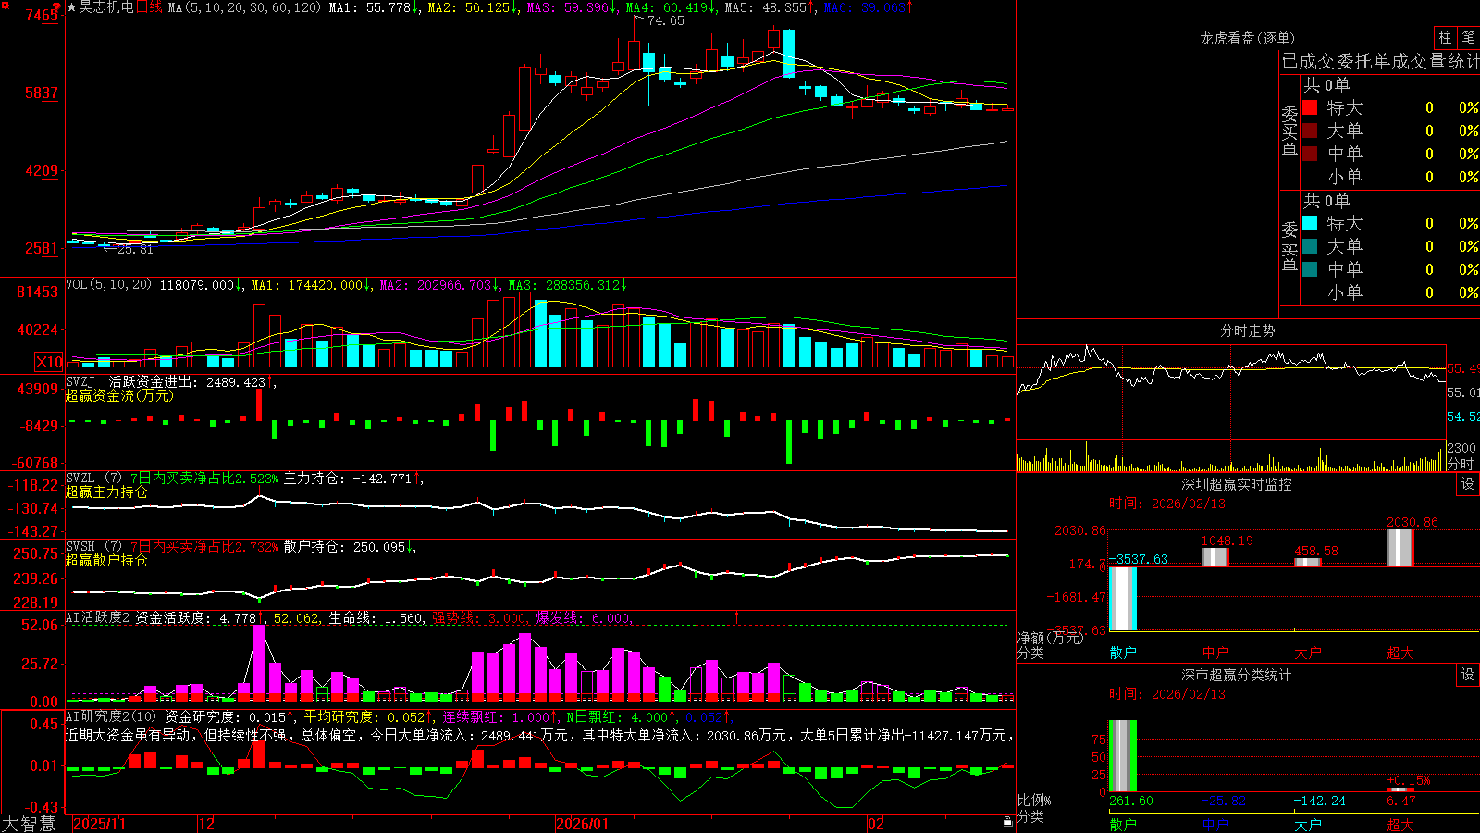1480x833 pixels.
Task: Click the 12 month marker on time axis
Action: click(207, 824)
